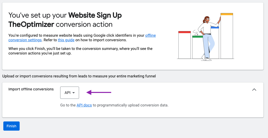Click the red-topped bar in the chart illustration
This screenshot has height=138, width=268.
pyautogui.click(x=184, y=45)
